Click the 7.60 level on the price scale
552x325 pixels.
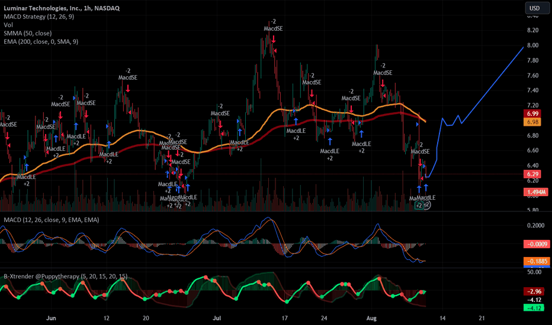click(532, 76)
